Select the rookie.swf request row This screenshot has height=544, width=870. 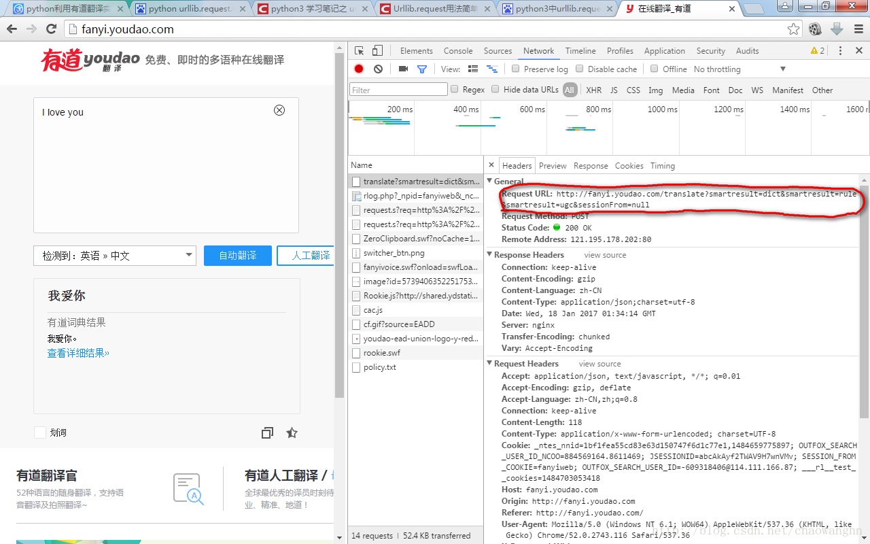pos(417,353)
